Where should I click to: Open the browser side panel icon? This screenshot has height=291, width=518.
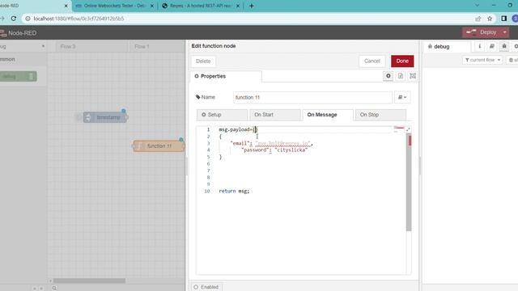[x=503, y=19]
